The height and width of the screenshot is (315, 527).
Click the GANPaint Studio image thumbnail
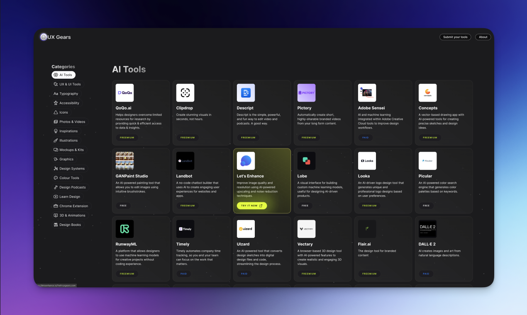[x=124, y=161]
